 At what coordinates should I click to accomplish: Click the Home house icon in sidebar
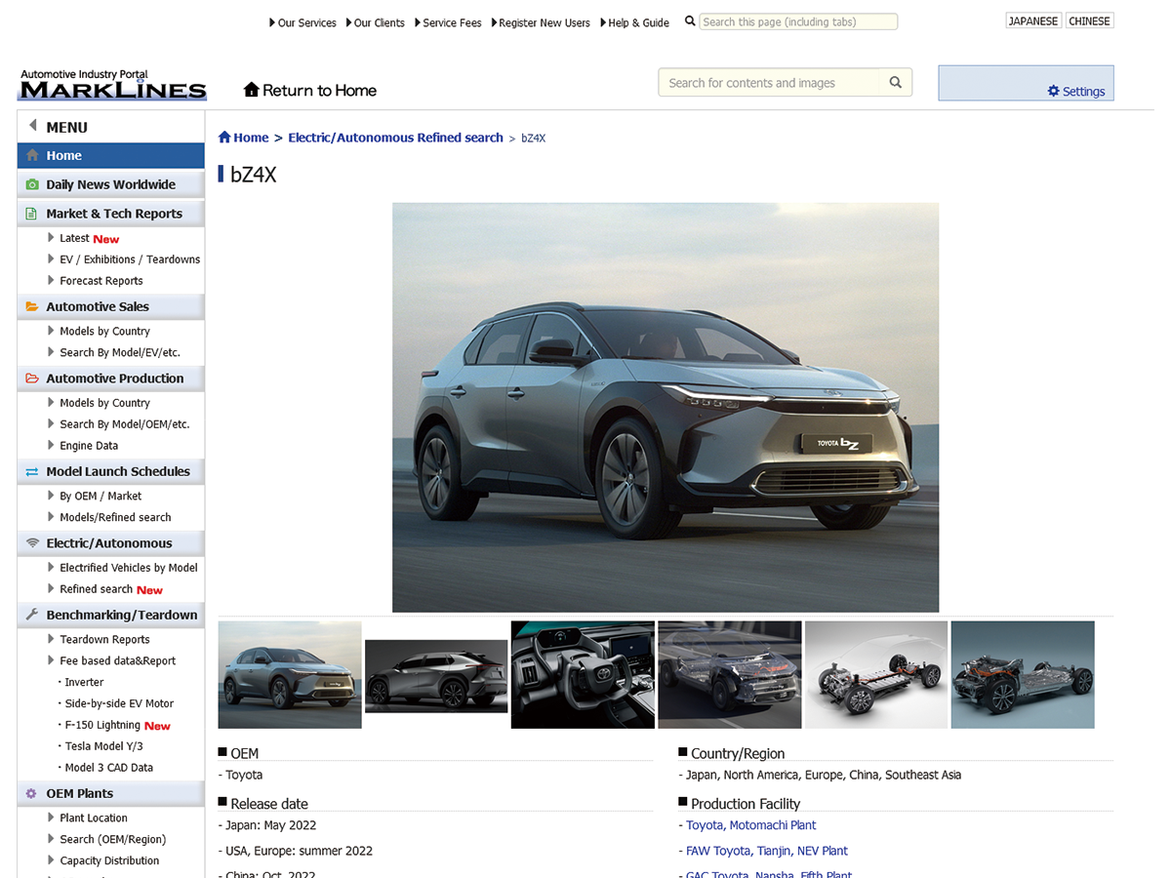pos(32,155)
